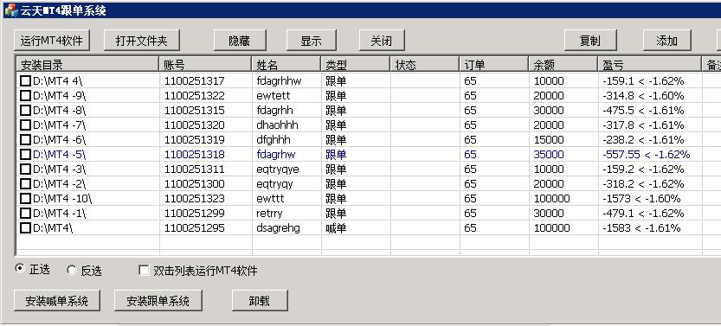Select the 正选 radio button
This screenshot has height=326, width=721.
(20, 269)
